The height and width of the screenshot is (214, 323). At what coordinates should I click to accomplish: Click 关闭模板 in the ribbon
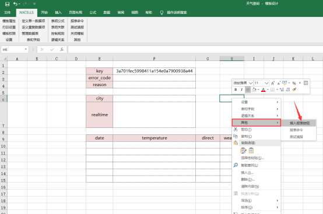(77, 34)
